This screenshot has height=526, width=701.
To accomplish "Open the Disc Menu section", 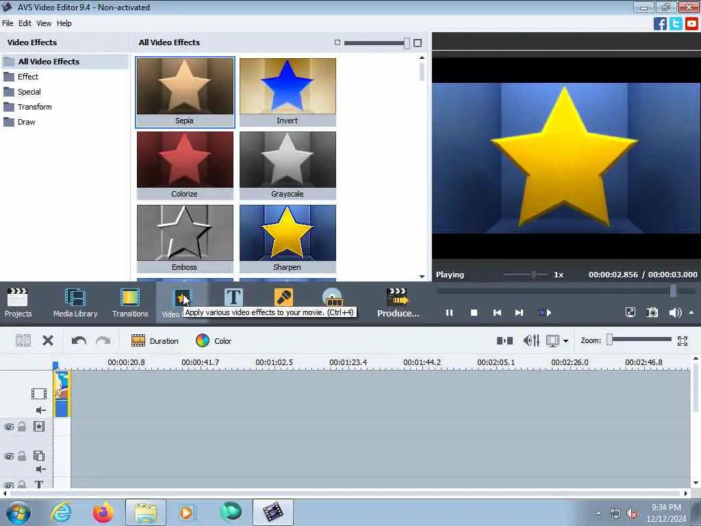I will click(x=333, y=297).
